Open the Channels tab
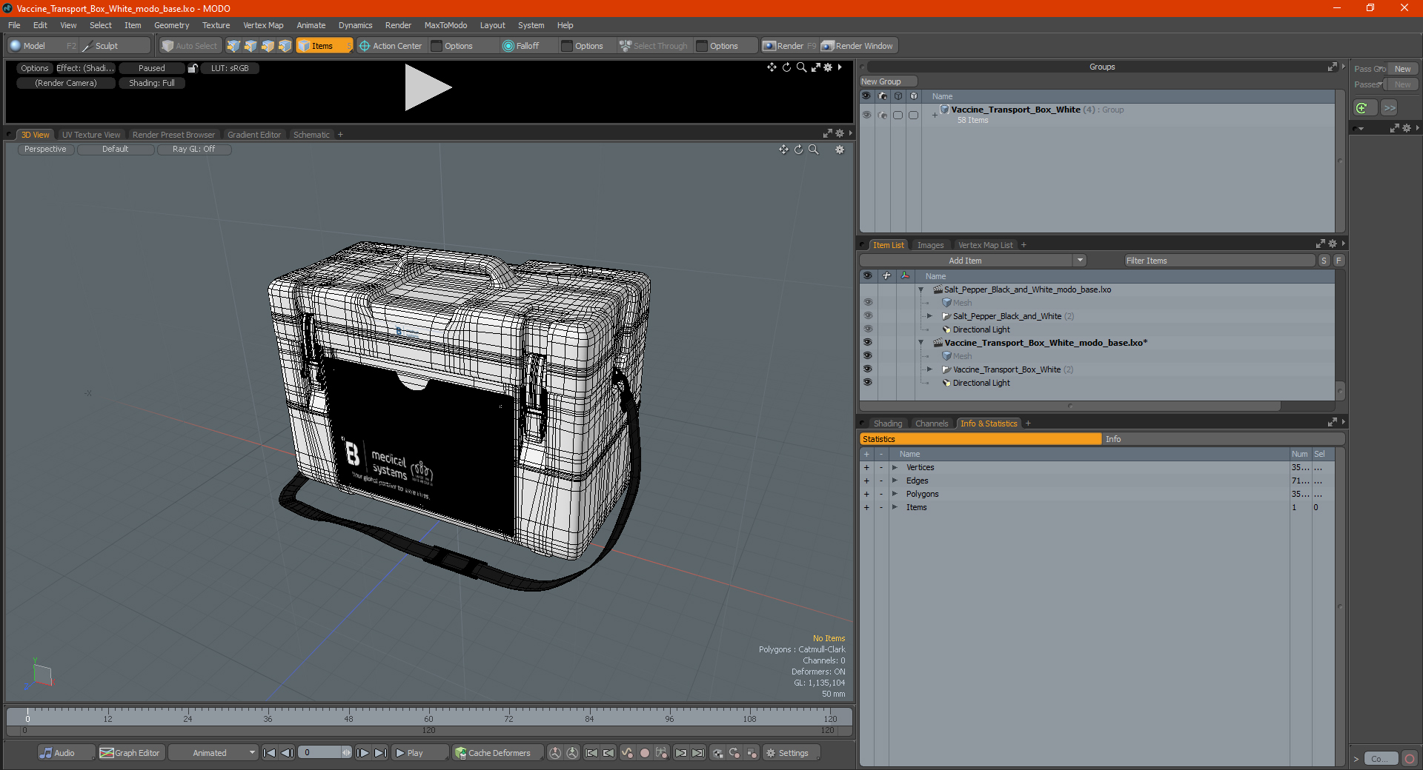 pos(932,423)
